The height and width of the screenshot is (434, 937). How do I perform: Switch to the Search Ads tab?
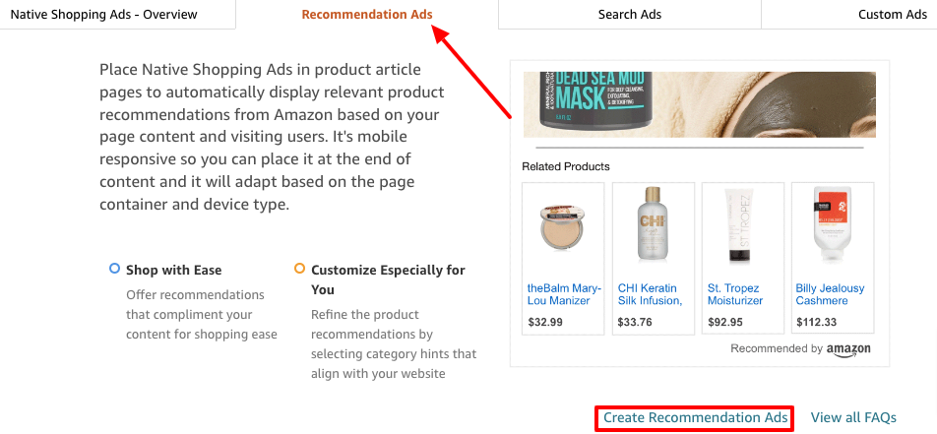click(629, 15)
